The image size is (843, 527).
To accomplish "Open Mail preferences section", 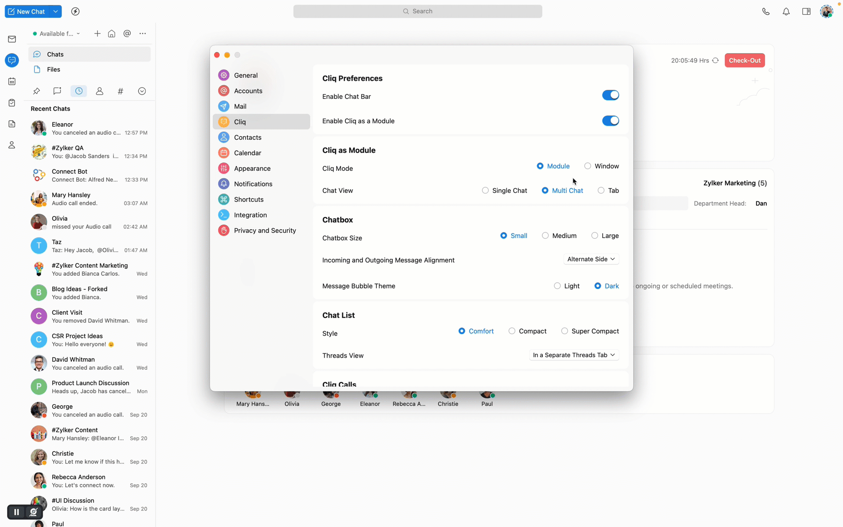I will point(261,106).
